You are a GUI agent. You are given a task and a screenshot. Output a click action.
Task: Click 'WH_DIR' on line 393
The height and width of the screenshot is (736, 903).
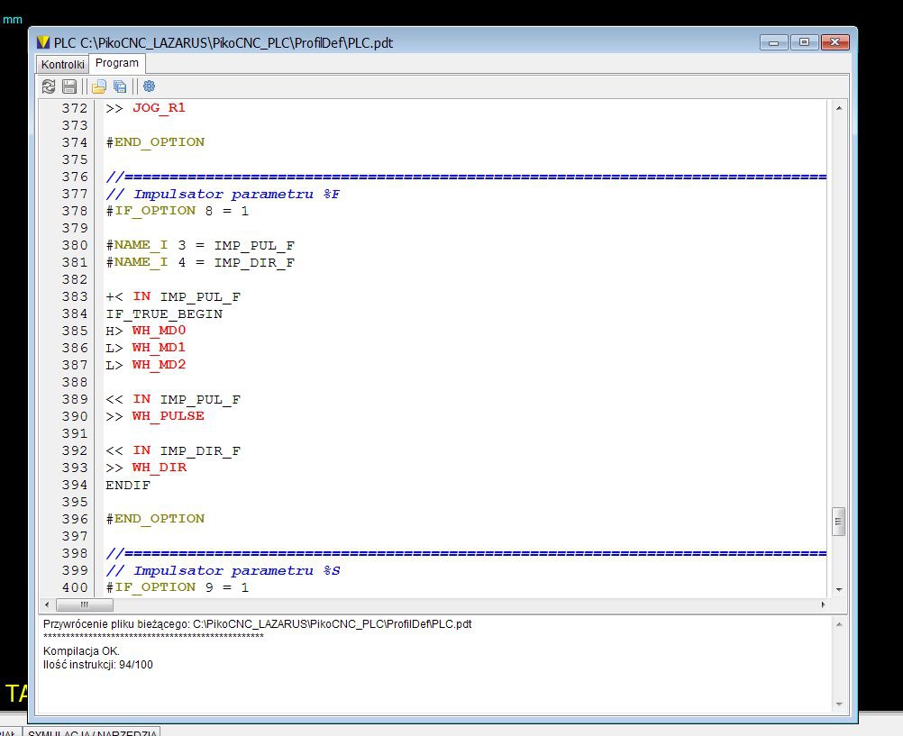pos(160,468)
